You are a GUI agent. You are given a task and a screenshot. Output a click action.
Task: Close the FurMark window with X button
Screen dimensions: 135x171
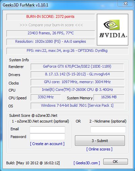126,3
